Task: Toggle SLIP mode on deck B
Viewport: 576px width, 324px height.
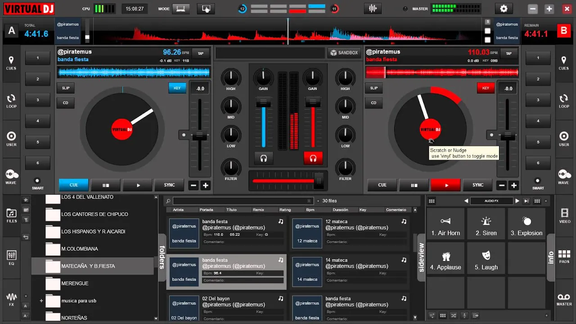Action: click(374, 88)
